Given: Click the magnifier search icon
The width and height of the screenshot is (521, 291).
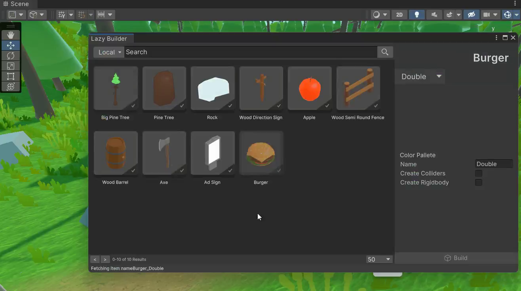Looking at the screenshot, I should [385, 52].
